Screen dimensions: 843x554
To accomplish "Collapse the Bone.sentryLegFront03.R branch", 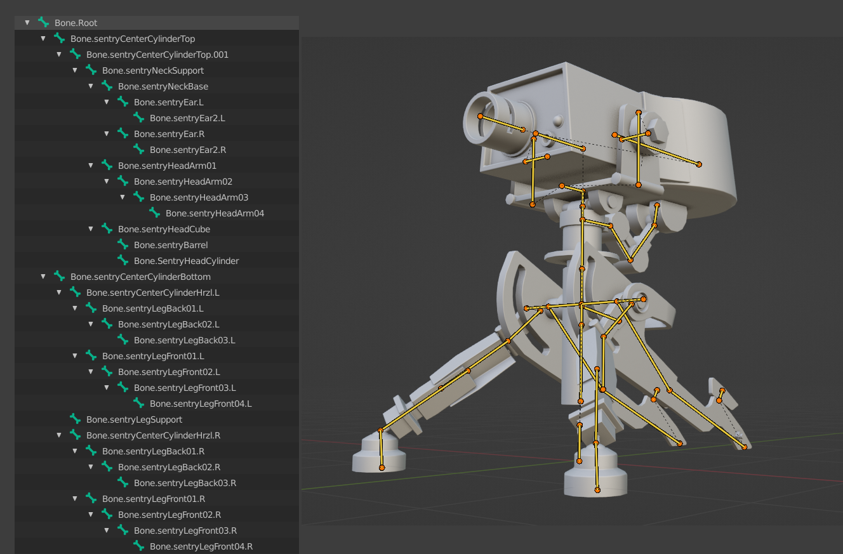I will (107, 530).
